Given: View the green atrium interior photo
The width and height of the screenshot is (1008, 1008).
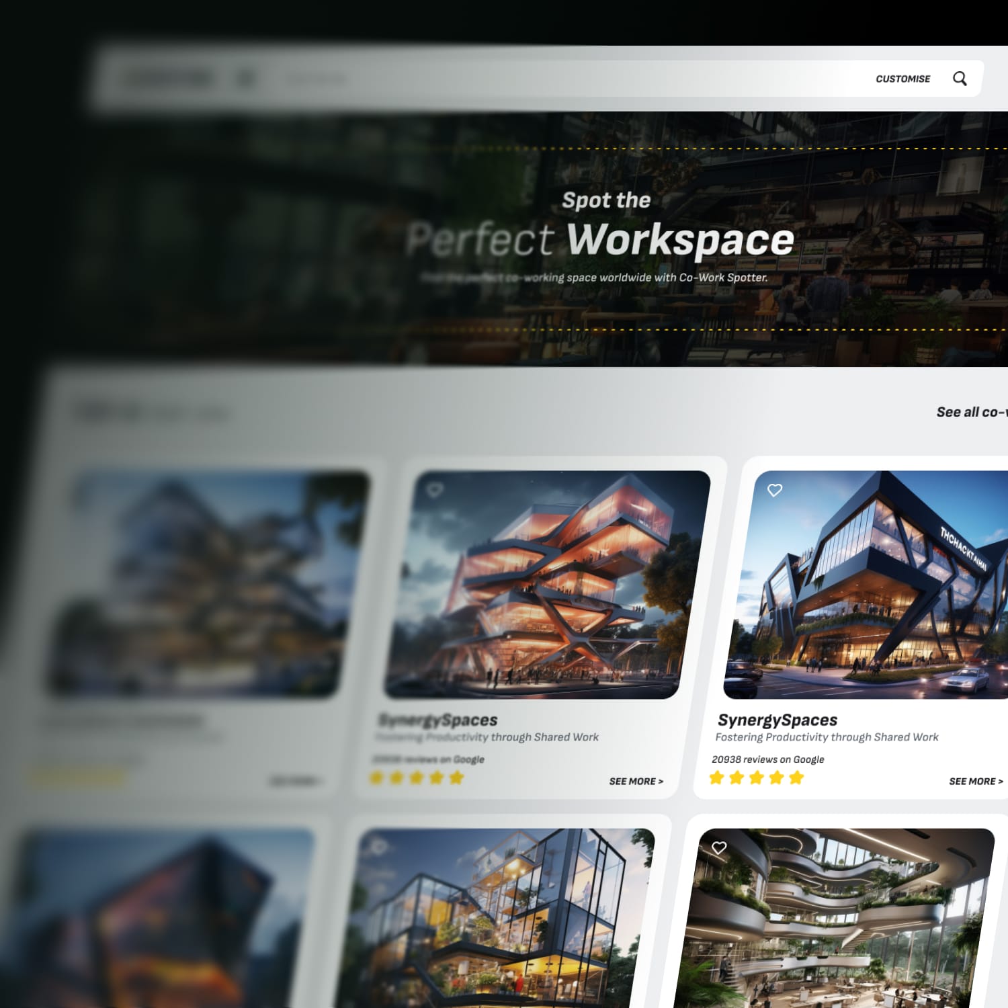Looking at the screenshot, I should click(833, 918).
